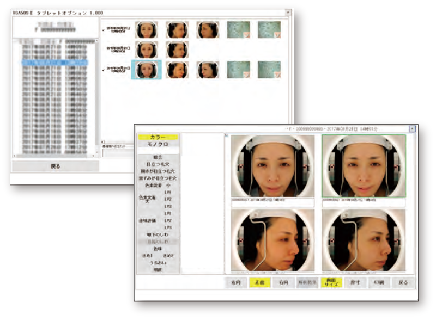The width and height of the screenshot is (436, 321).
Task: Open the 総合 overall analysis item
Action: 157,157
